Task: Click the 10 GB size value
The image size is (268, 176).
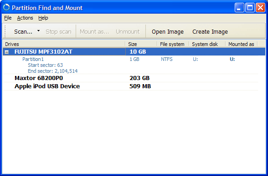Action: pos(138,52)
